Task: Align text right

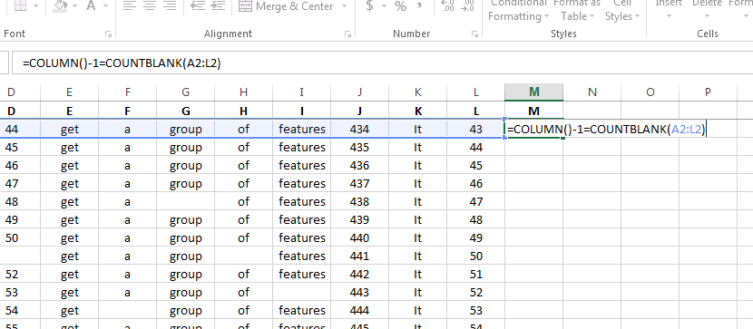Action: click(170, 6)
